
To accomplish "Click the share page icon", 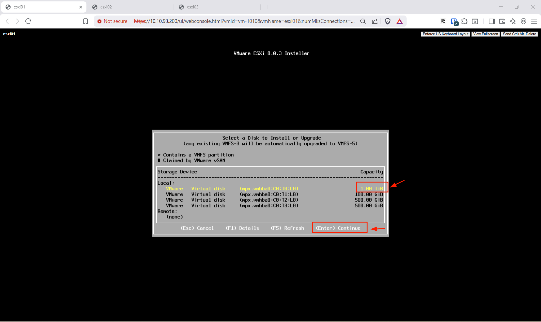I will (x=375, y=21).
